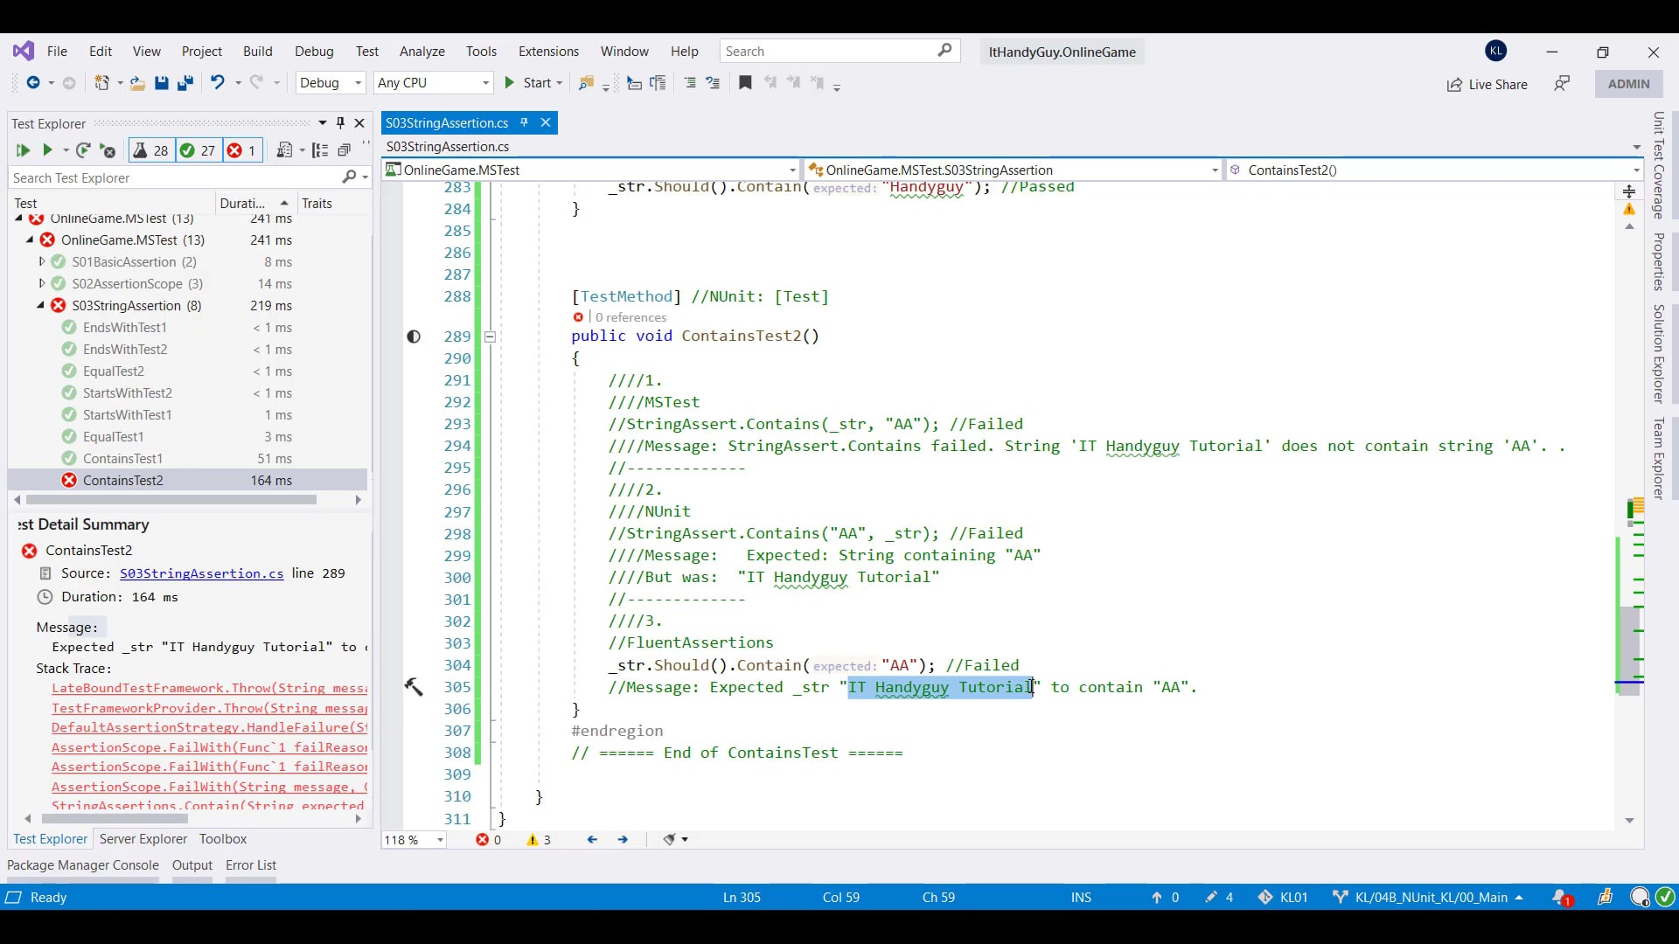
Task: Click the Live Share button
Action: pyautogui.click(x=1487, y=85)
